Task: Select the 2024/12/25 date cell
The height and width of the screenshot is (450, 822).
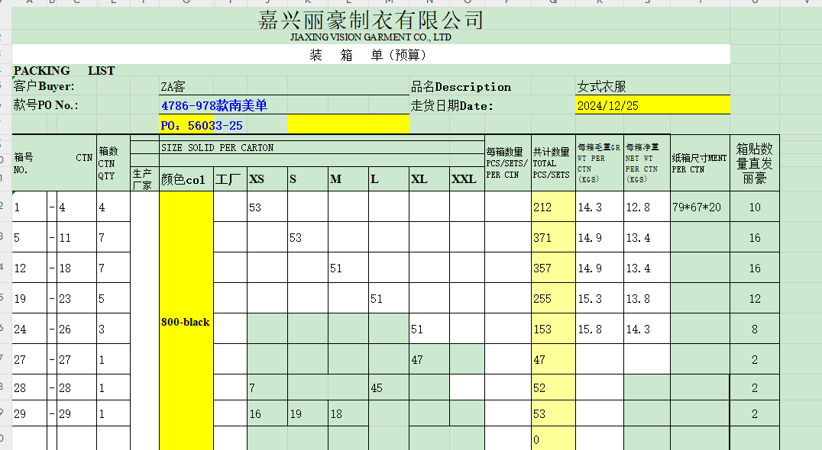Action: coord(652,105)
